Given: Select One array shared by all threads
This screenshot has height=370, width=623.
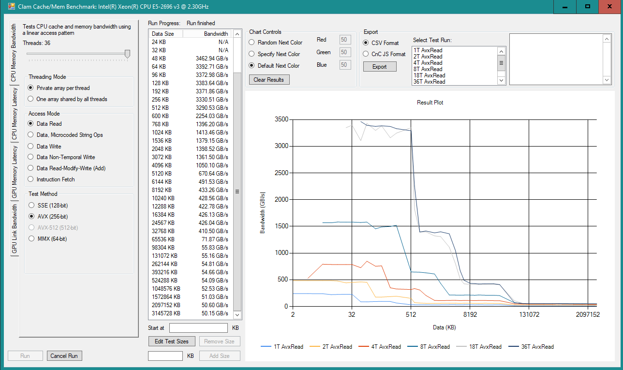Looking at the screenshot, I should (31, 99).
